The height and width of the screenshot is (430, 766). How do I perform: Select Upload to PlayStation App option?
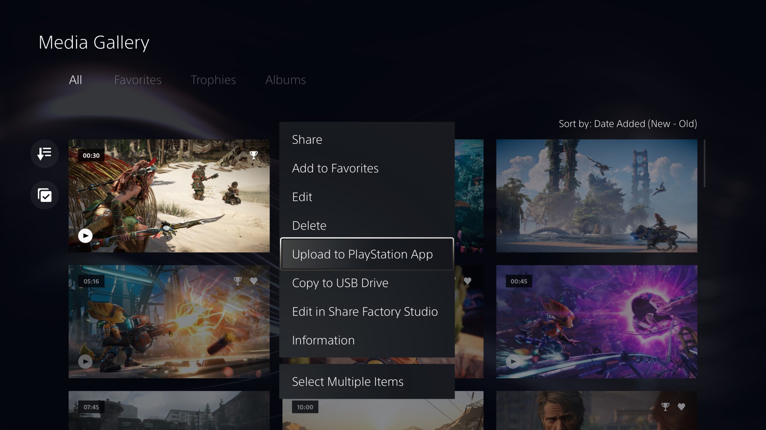[367, 254]
